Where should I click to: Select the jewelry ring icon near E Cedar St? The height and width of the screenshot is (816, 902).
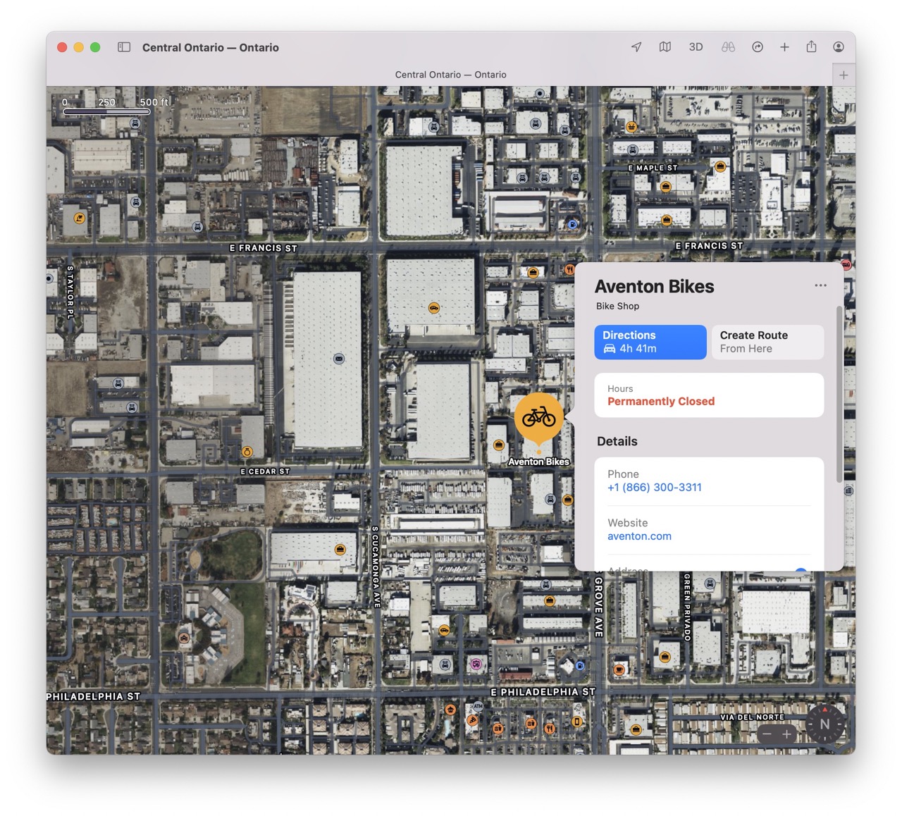pos(247,452)
